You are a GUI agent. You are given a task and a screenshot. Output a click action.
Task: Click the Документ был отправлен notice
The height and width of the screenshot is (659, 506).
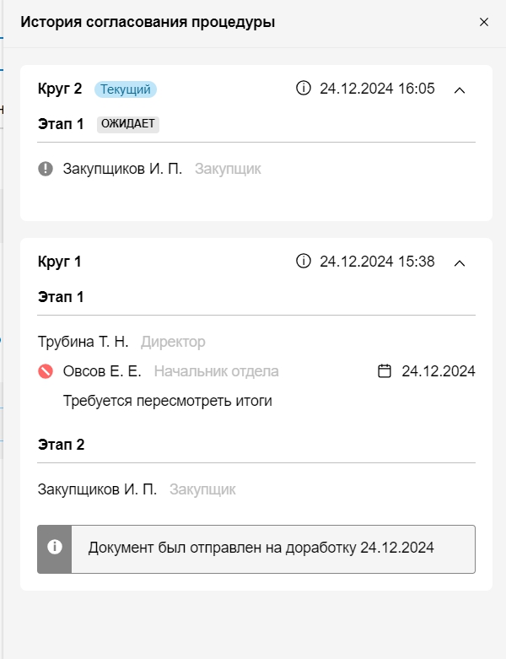point(261,548)
